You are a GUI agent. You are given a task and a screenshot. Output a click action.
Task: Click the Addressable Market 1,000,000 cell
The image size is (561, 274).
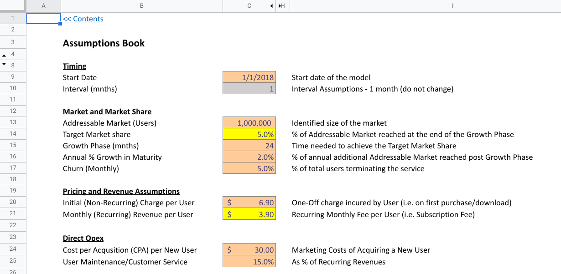(x=249, y=122)
